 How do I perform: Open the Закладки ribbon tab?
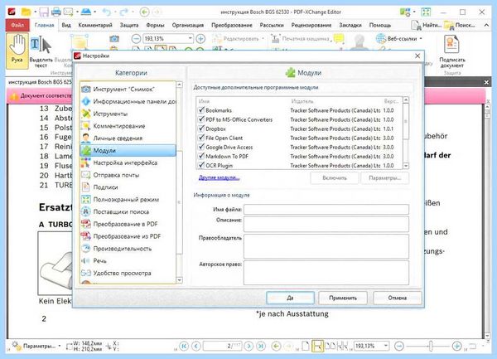tap(350, 25)
